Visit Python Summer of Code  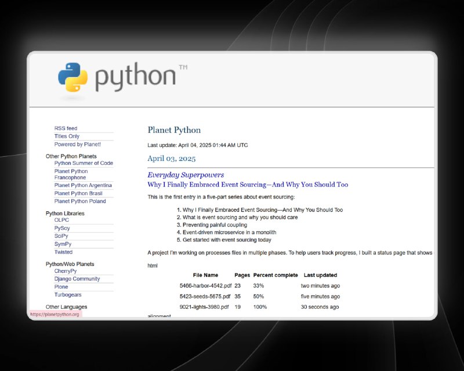[x=84, y=163]
